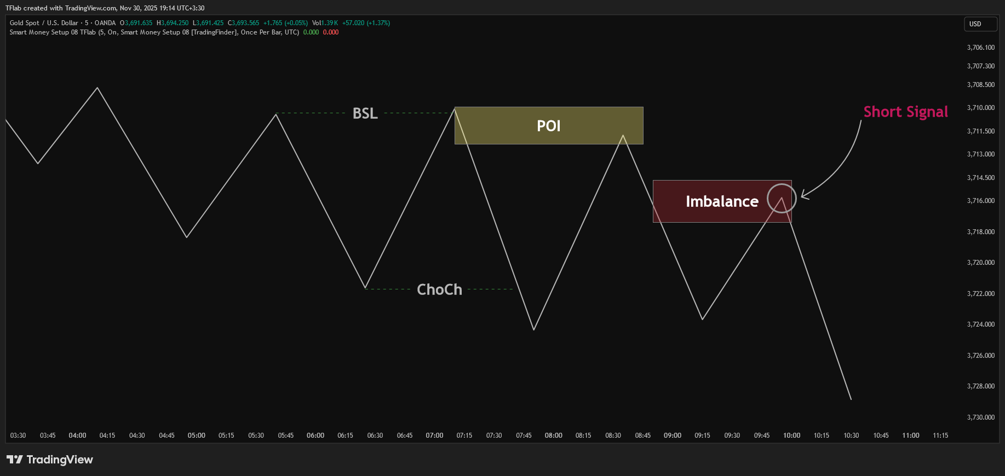Click the 07:00 time axis label
The height and width of the screenshot is (476, 1005).
tap(435, 436)
